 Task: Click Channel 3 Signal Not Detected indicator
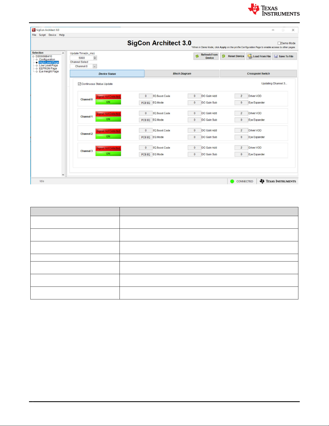(x=108, y=148)
